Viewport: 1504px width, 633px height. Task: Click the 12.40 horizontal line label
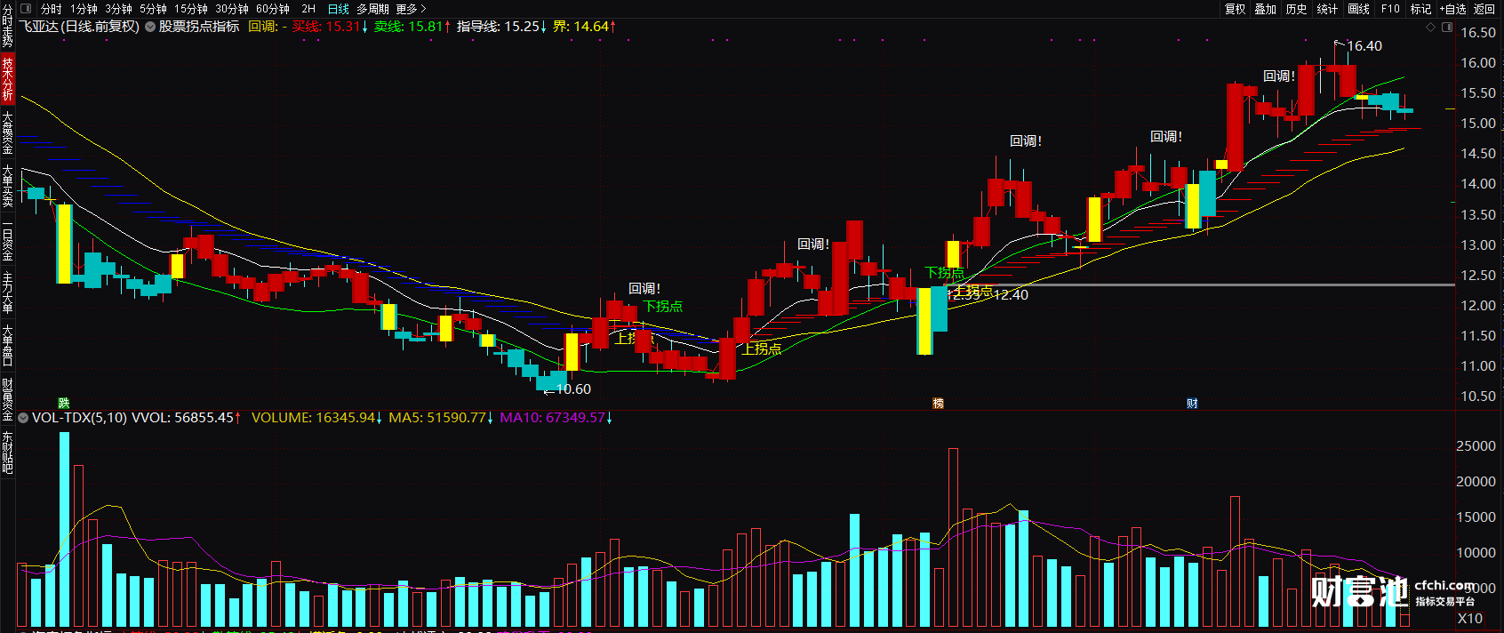(1011, 295)
